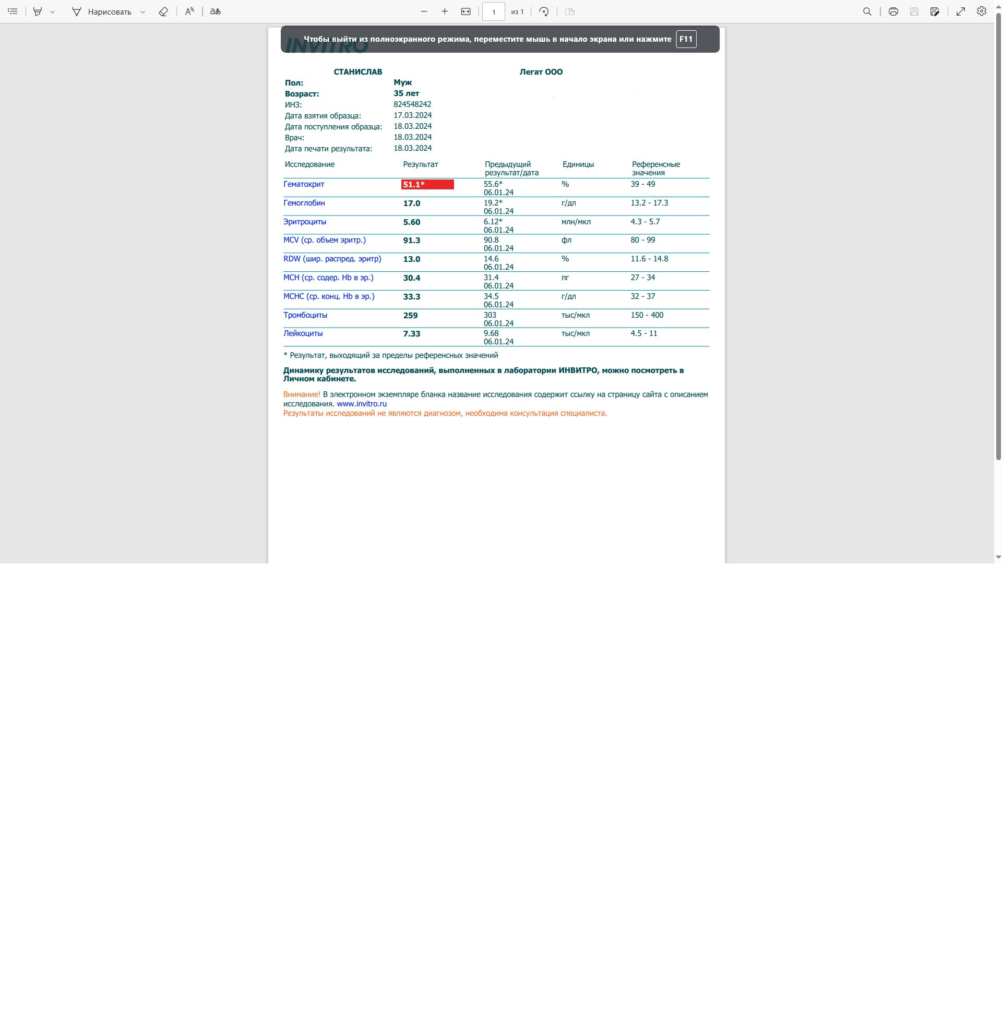
Task: Zoom out with the minus button
Action: click(x=424, y=11)
